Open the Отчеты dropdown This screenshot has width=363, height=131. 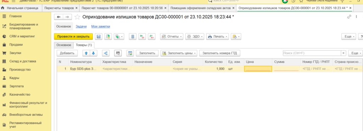(172, 36)
